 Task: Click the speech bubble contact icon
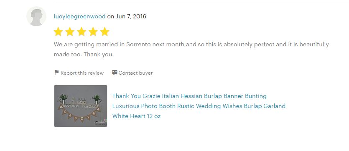pos(115,73)
